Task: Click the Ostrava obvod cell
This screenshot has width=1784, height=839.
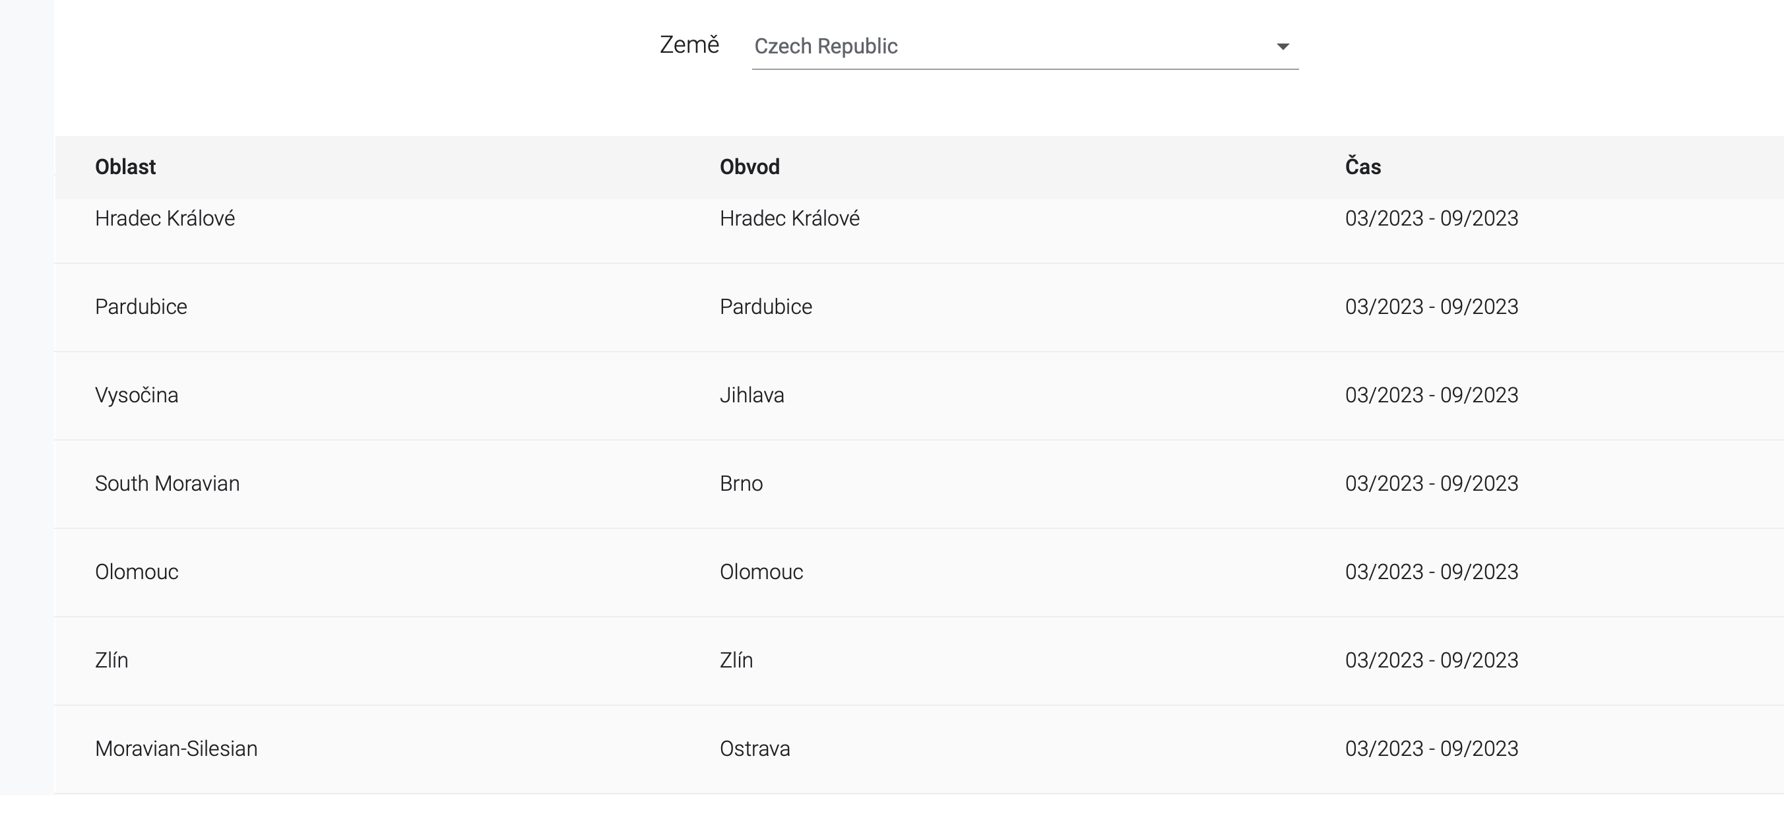Action: click(x=754, y=749)
